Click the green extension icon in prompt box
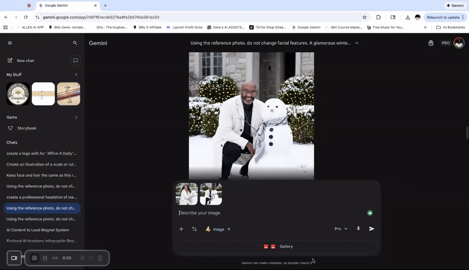The height and width of the screenshot is (270, 469). pos(370,213)
